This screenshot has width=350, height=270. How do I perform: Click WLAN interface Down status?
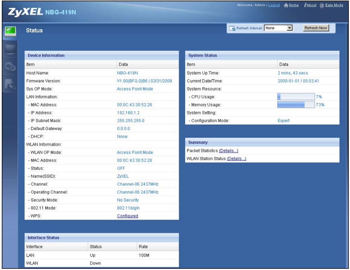[95, 263]
